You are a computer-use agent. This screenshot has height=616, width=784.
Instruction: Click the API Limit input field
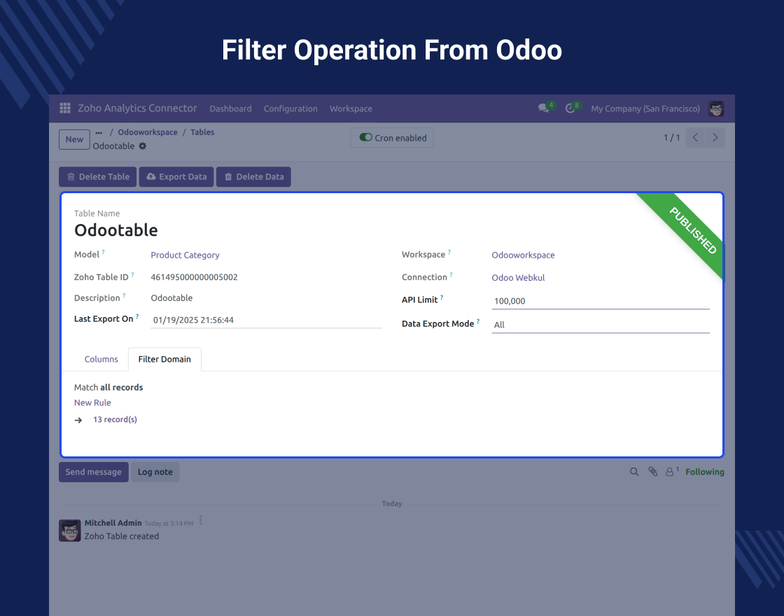point(601,301)
